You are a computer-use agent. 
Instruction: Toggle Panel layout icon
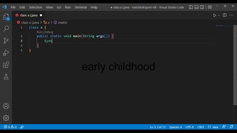(196, 7)
